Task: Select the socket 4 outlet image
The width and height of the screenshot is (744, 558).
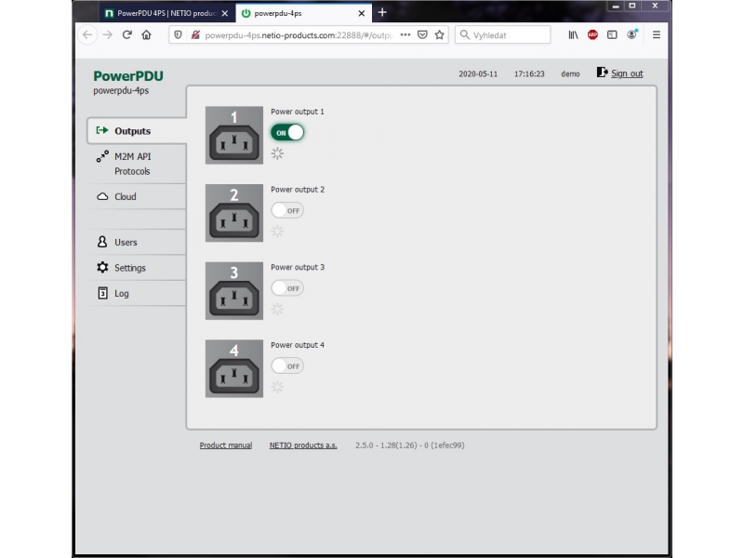Action: pyautogui.click(x=234, y=368)
